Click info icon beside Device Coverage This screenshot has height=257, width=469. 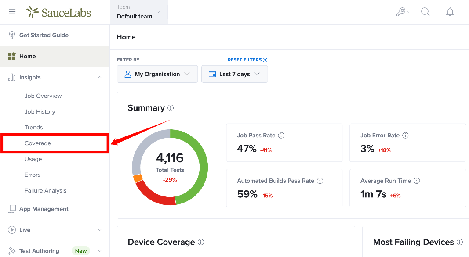coord(201,242)
